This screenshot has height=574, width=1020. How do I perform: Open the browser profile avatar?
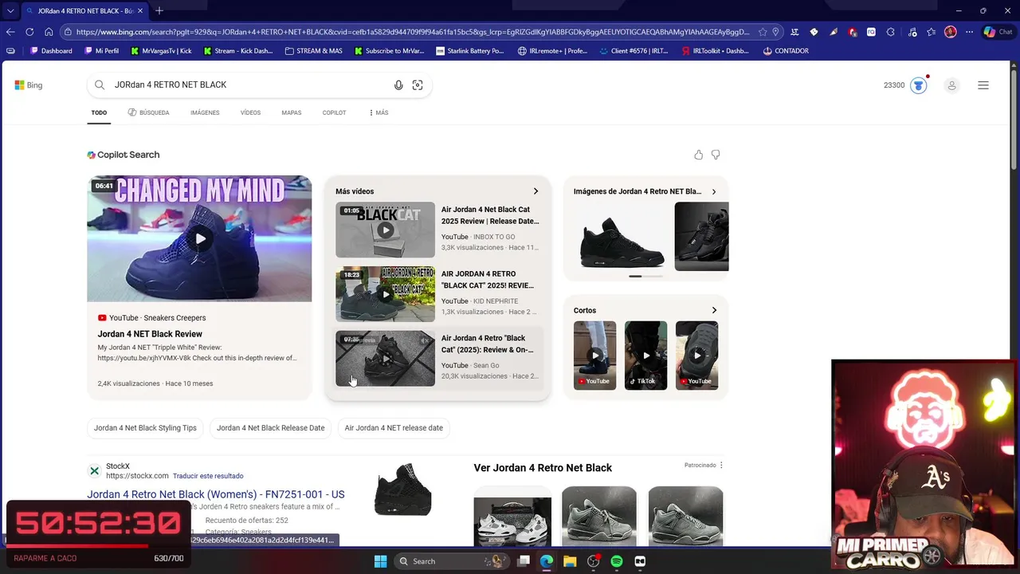tap(950, 32)
